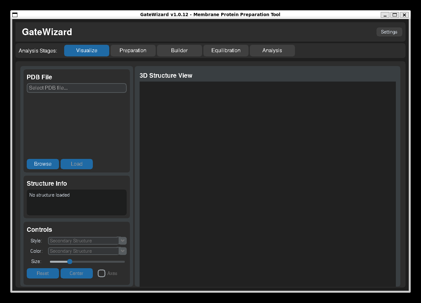This screenshot has height=303, width=421.
Task: Click the window icon in the titlebar
Action: (x=15, y=15)
